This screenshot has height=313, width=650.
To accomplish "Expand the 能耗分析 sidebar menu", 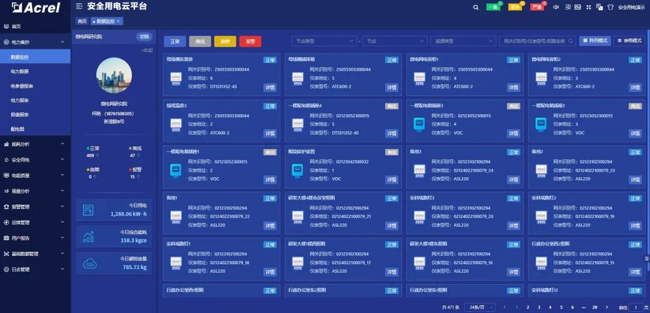I will (x=35, y=144).
